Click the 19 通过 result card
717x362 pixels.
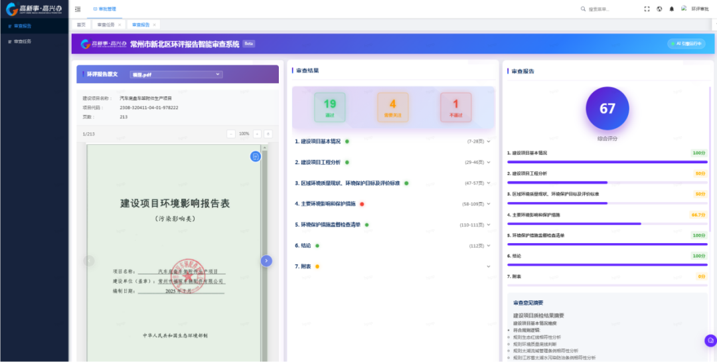pos(330,107)
